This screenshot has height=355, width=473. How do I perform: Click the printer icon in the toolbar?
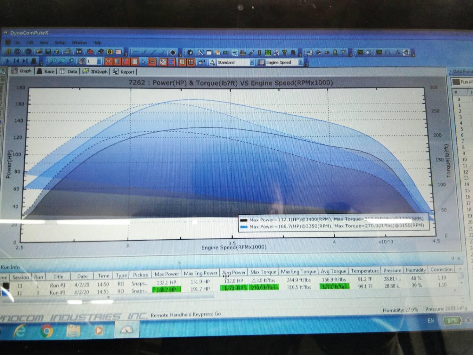click(68, 51)
